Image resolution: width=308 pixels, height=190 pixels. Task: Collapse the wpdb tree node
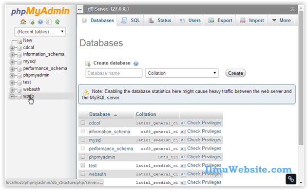pos(12,97)
